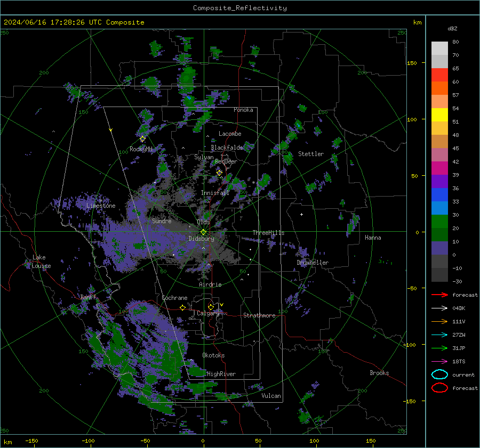The image size is (480, 448).
Task: Click the red 'forecast' ellipse icon
Action: click(439, 388)
